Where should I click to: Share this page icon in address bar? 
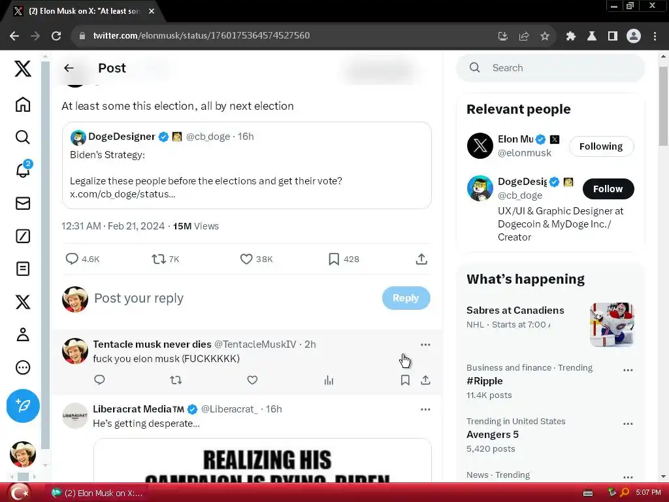click(524, 37)
